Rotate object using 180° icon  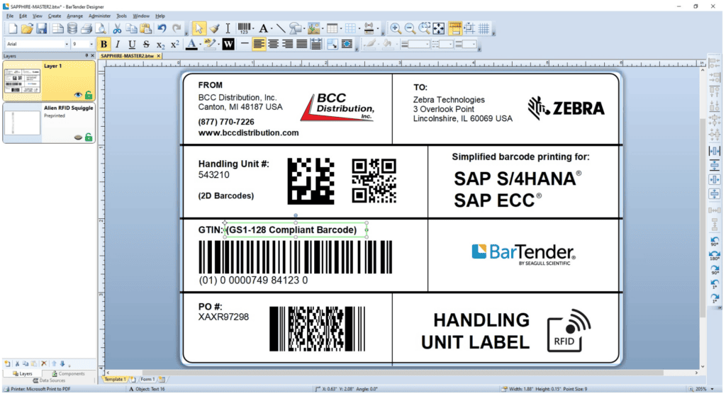point(714,256)
